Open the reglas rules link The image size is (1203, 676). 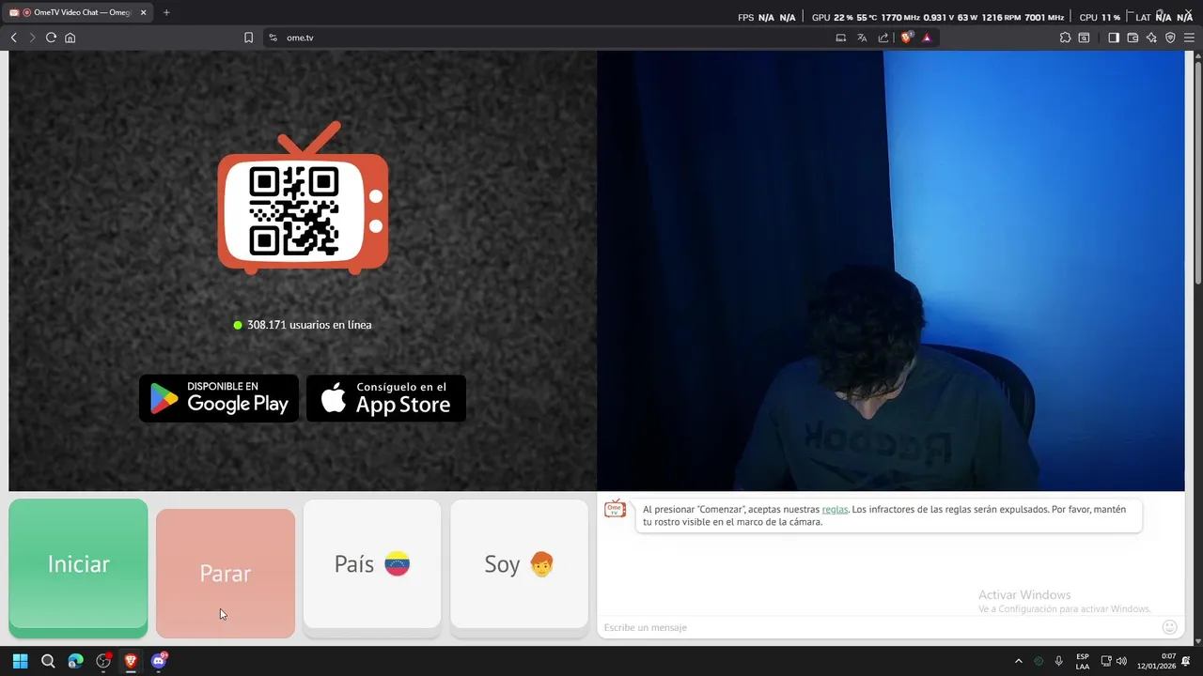(x=835, y=510)
